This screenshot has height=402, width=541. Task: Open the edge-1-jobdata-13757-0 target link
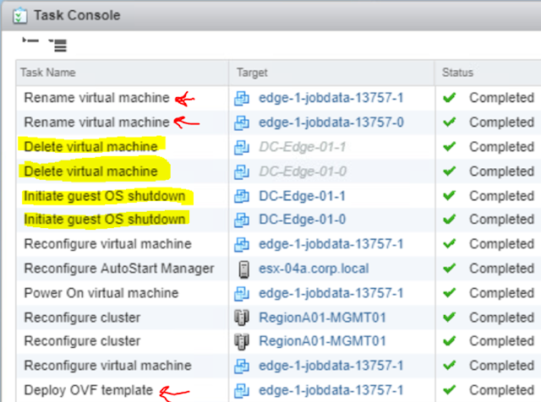point(331,122)
